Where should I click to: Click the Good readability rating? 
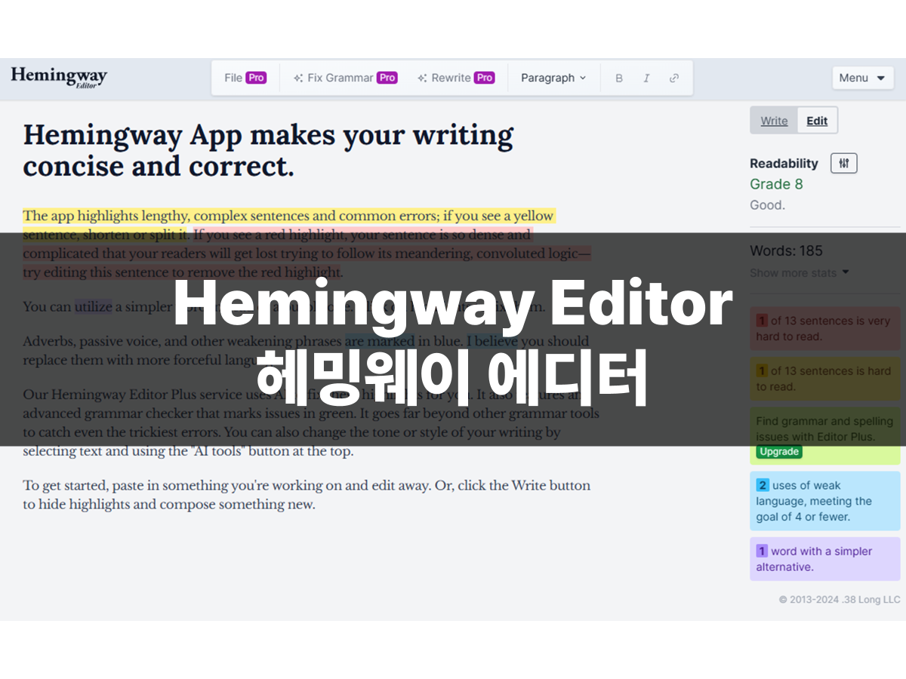[x=766, y=205]
